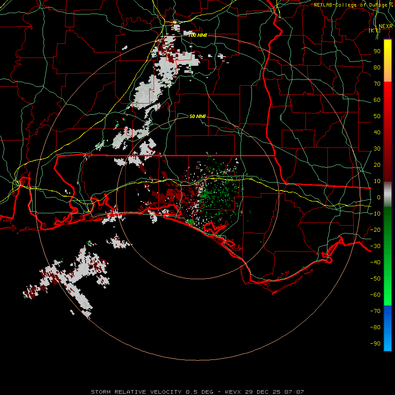Click the -20 value on velocity scale
This screenshot has width=395, height=395.
(x=375, y=230)
